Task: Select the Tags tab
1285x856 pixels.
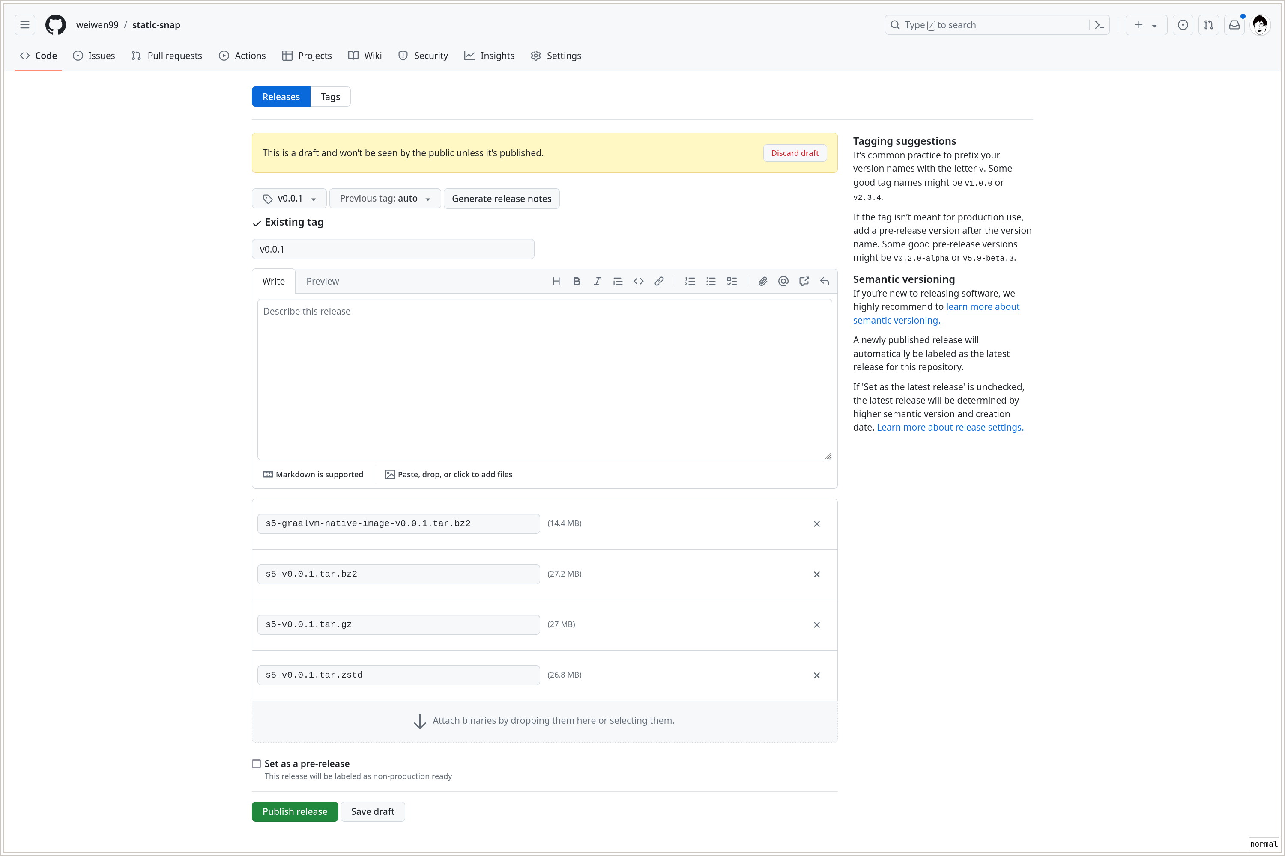Action: point(330,97)
